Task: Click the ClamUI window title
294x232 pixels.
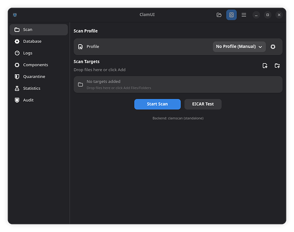Action: pyautogui.click(x=147, y=14)
